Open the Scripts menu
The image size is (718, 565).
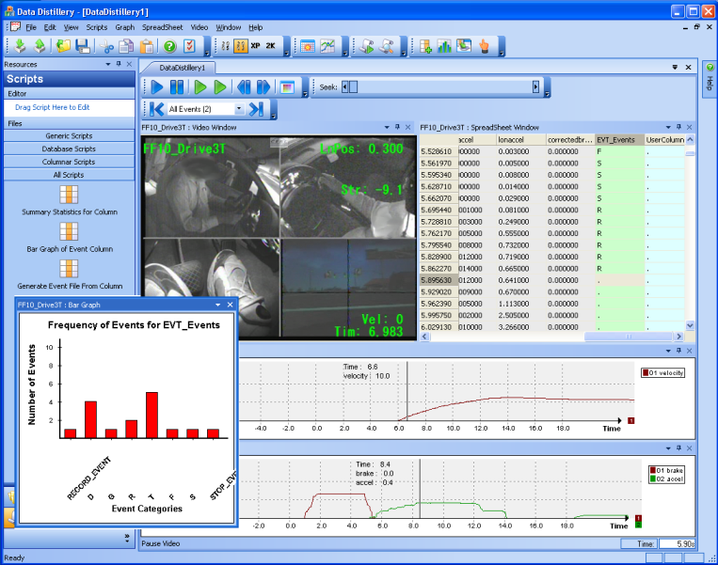coord(97,27)
